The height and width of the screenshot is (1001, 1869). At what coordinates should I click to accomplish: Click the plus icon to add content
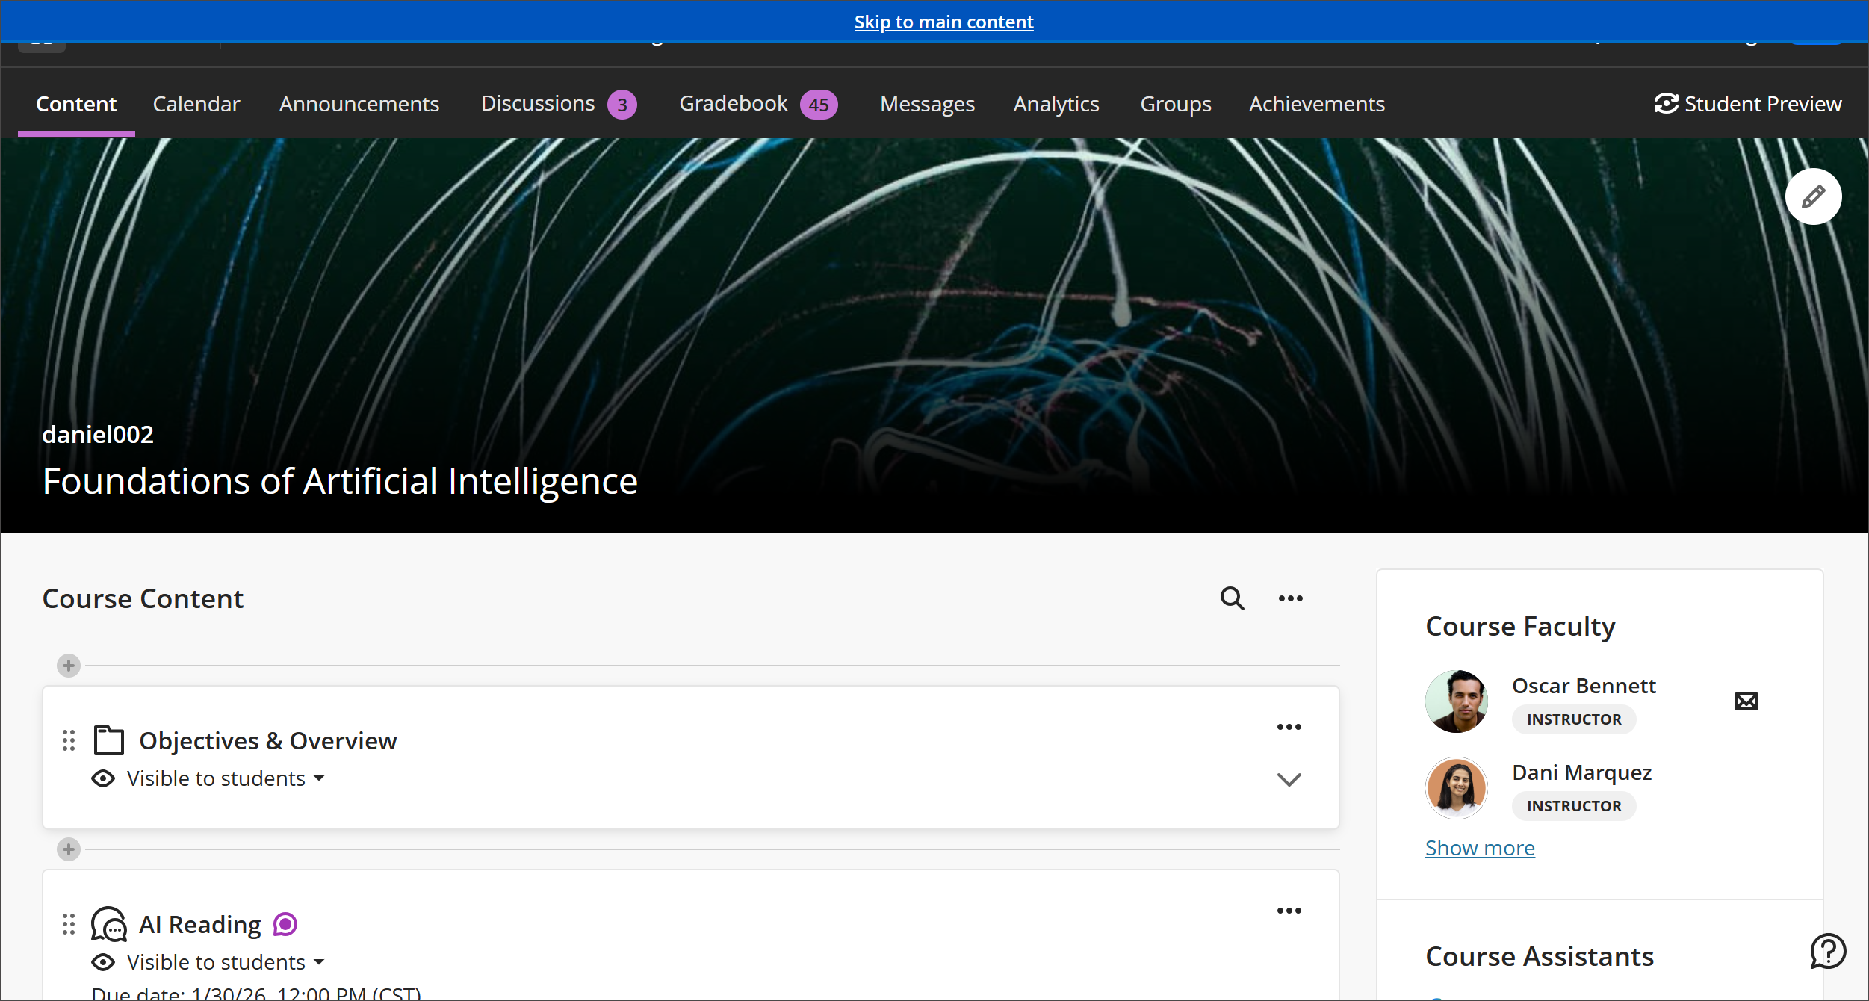(68, 665)
